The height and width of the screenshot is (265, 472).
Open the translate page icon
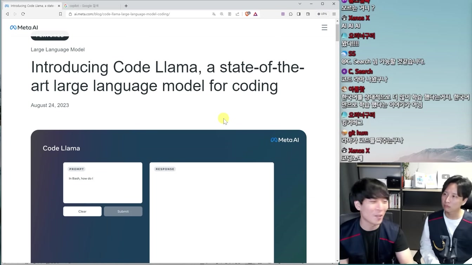tap(214, 14)
